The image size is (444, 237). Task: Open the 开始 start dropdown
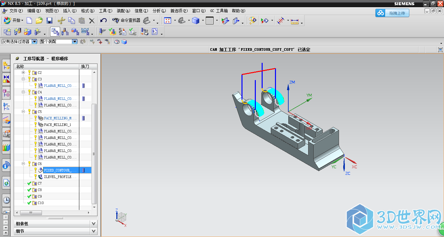pos(13,21)
